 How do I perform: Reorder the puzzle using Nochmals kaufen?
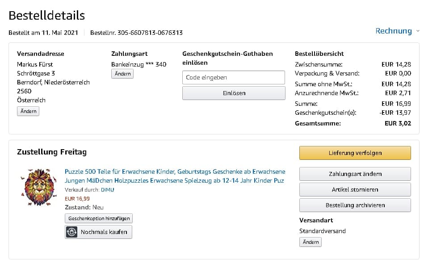(x=104, y=232)
